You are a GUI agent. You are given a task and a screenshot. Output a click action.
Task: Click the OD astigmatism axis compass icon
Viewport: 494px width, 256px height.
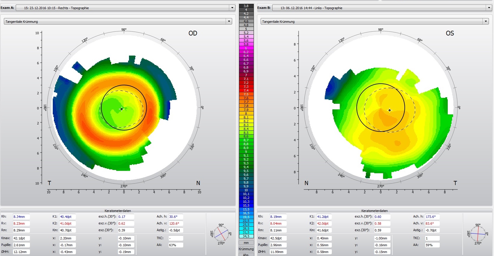tap(221, 234)
